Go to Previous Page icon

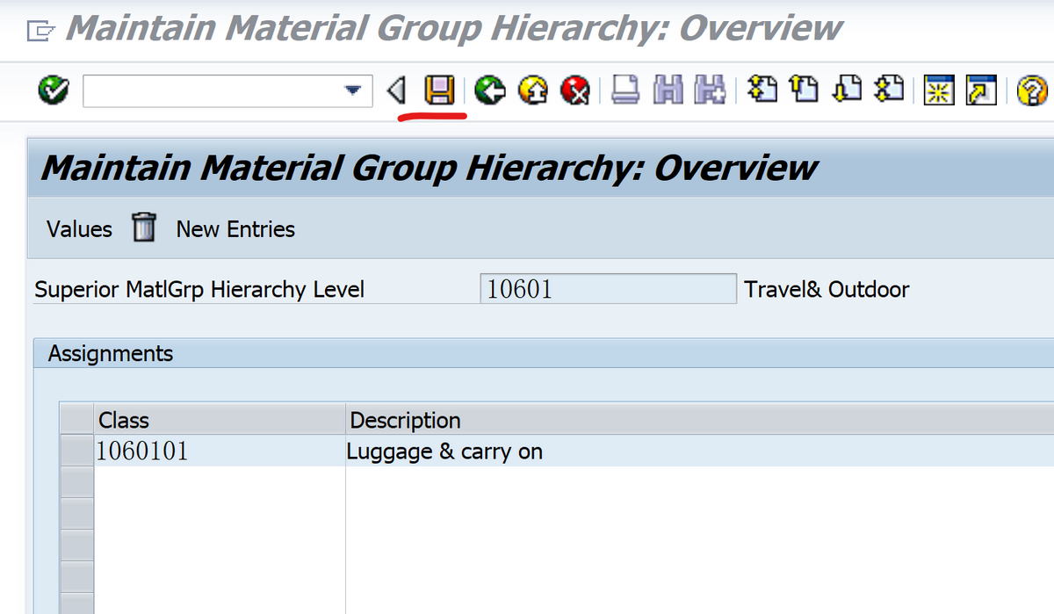(x=805, y=90)
